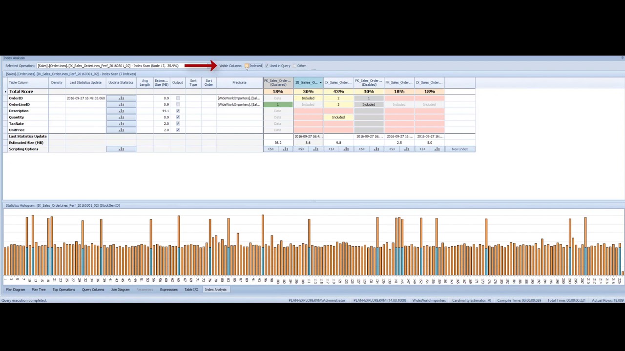Click the statistics icon in Scripting Options row

[x=121, y=149]
